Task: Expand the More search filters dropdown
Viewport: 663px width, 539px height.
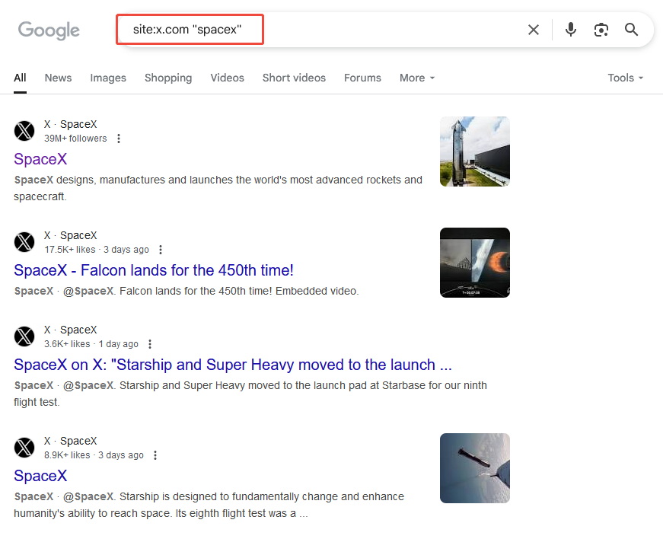Action: pos(417,78)
